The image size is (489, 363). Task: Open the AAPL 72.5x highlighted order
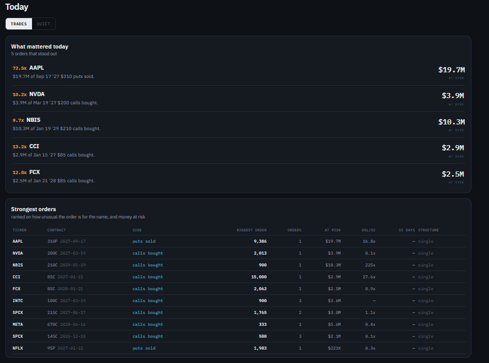point(238,72)
